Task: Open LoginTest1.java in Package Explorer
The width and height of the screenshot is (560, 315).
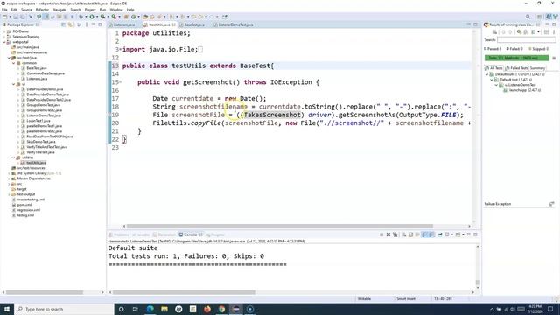Action: tap(39, 121)
